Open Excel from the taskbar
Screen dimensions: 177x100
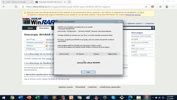[x=37, y=97]
